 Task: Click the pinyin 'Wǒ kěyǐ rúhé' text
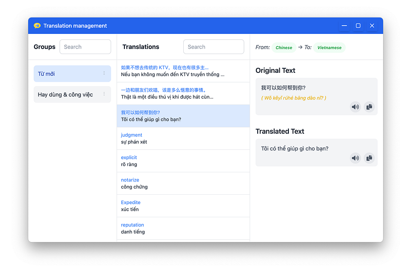[x=293, y=98]
